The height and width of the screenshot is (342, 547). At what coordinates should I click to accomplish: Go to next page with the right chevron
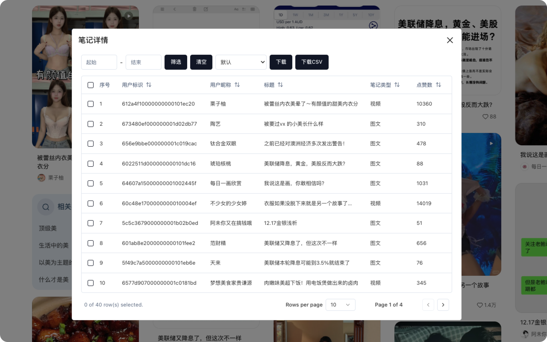pos(443,305)
